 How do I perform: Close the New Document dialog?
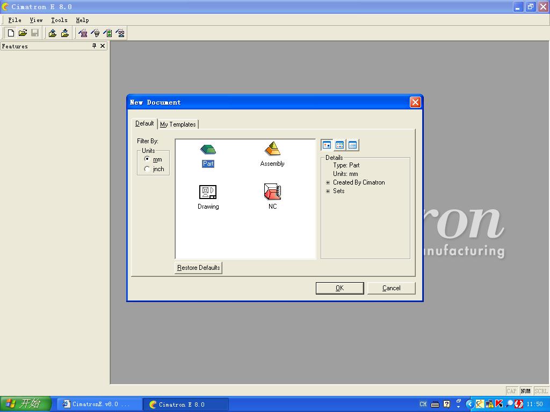tap(415, 102)
